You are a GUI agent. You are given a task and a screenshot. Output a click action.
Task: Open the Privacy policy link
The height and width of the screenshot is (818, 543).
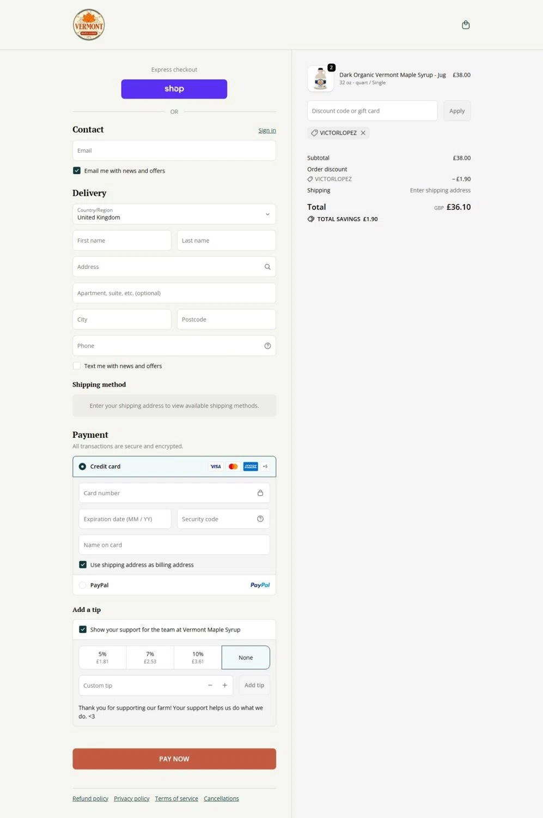132,798
